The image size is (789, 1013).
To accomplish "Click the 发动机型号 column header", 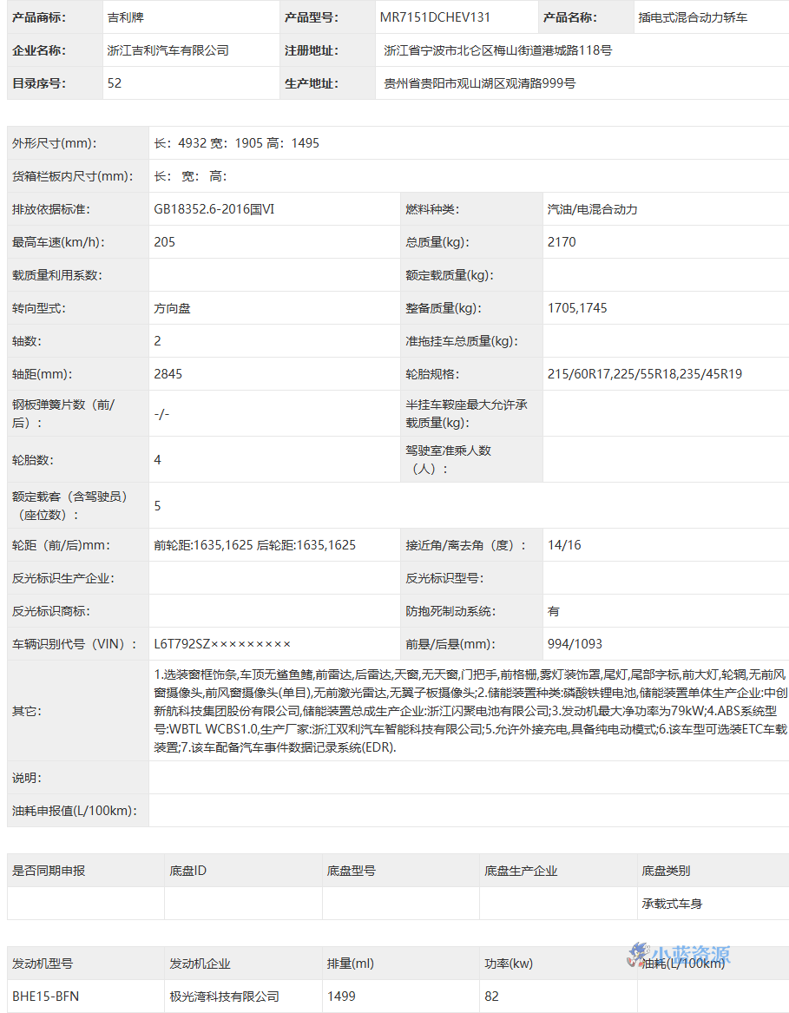I will tap(43, 964).
